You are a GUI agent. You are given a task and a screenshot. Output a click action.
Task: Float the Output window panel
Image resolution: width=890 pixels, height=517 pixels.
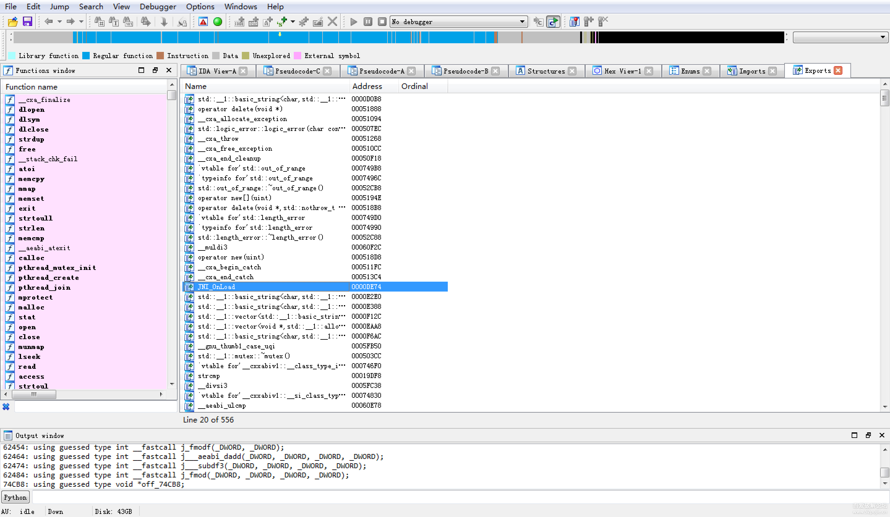click(868, 435)
